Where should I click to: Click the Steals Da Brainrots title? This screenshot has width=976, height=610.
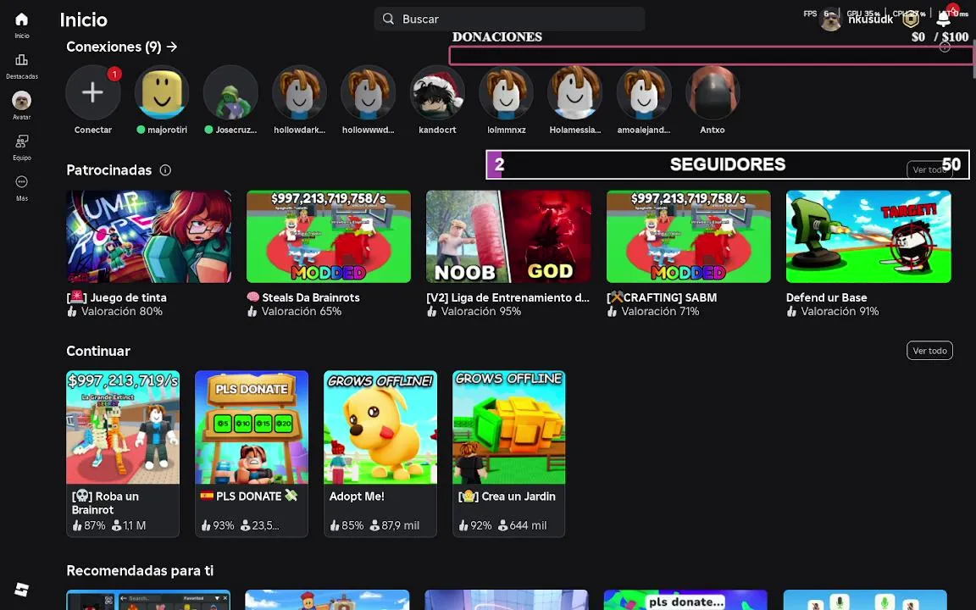click(303, 297)
